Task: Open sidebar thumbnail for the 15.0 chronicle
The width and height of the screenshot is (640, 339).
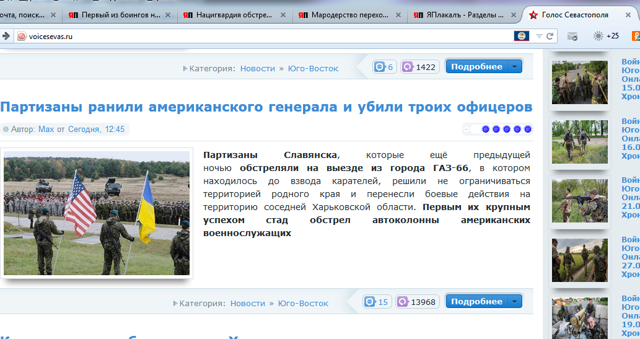Action: tap(579, 82)
